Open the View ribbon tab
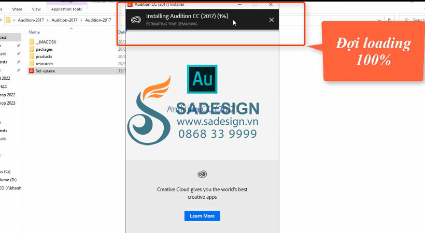This screenshot has width=425, height=233. tap(36, 9)
